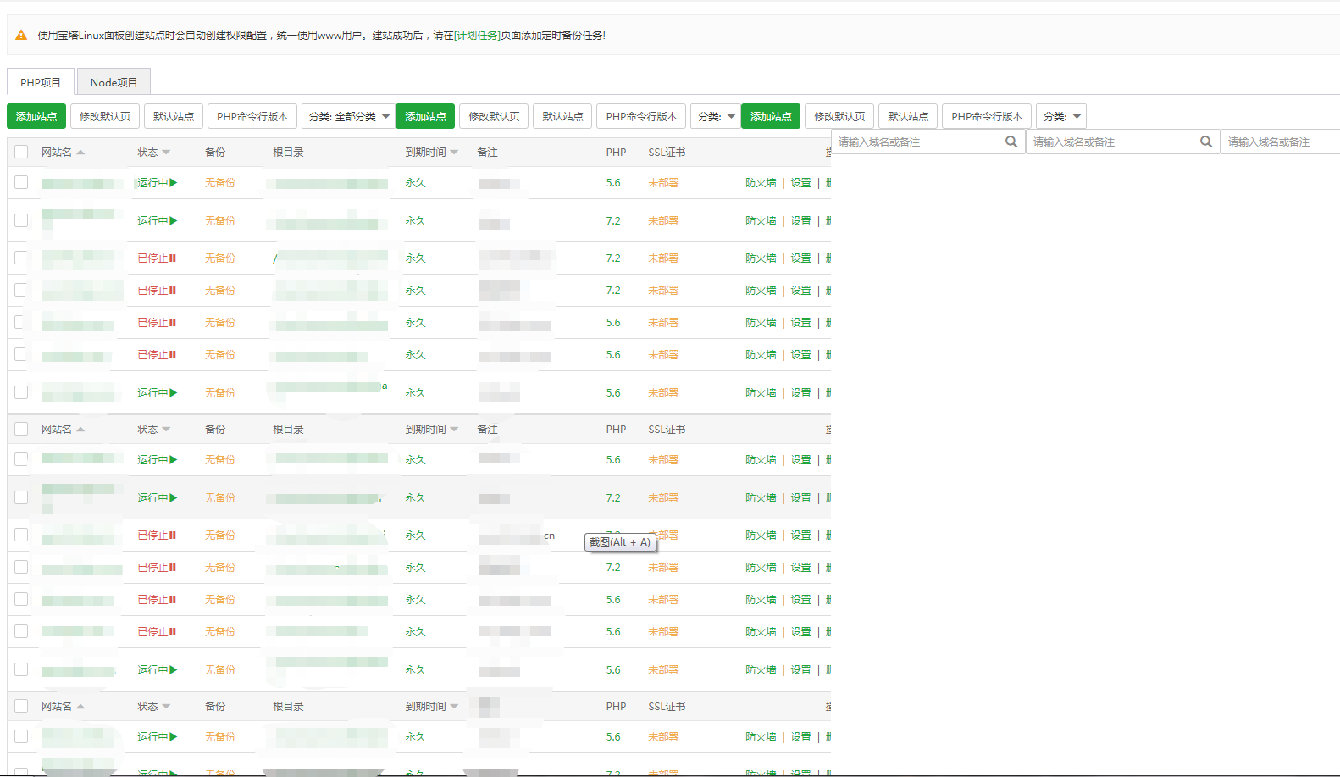Click 未部署 SSL status in the top table's first row

tap(663, 182)
